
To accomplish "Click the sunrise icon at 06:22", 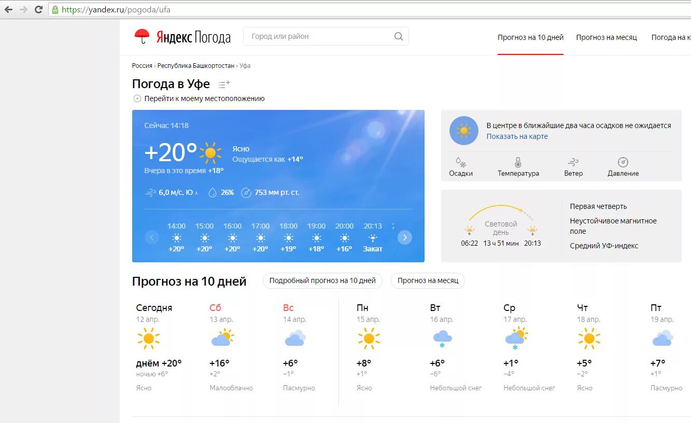I will click(x=470, y=231).
